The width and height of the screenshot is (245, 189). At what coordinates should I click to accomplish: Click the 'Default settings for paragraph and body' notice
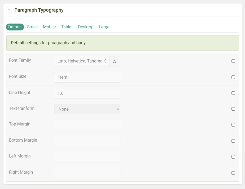122,43
